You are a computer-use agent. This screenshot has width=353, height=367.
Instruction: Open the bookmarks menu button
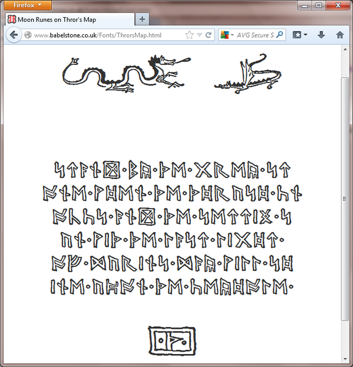coord(300,35)
